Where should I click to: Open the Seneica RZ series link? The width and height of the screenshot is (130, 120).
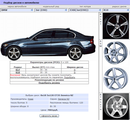click(x=64, y=99)
